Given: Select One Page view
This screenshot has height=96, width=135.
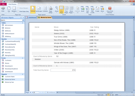Looking at the screenshot, I should (x=62, y=10).
